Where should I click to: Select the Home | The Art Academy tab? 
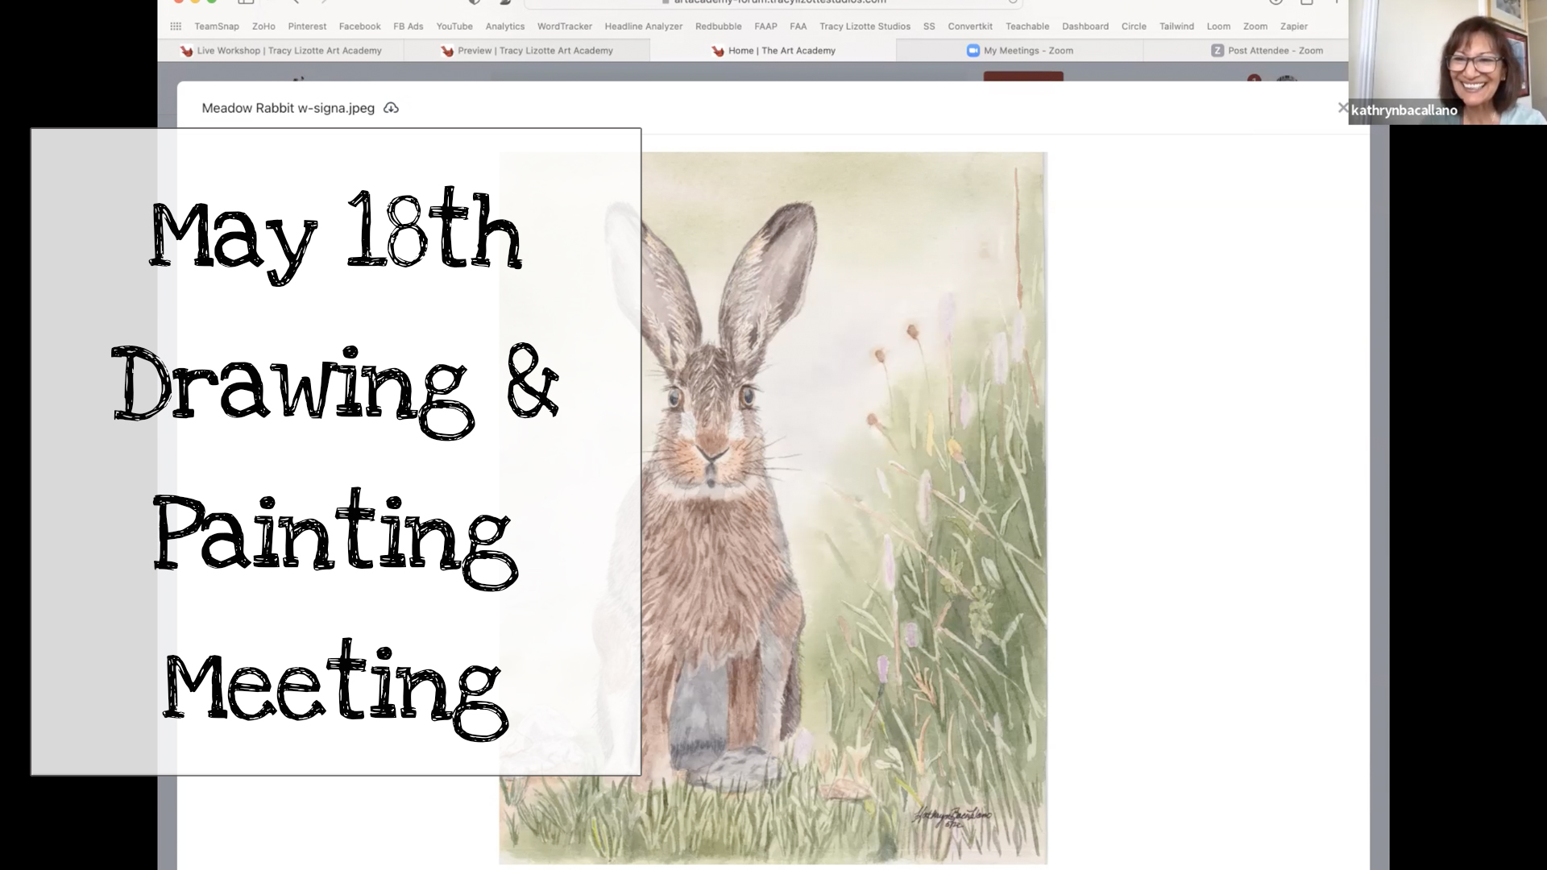point(773,51)
